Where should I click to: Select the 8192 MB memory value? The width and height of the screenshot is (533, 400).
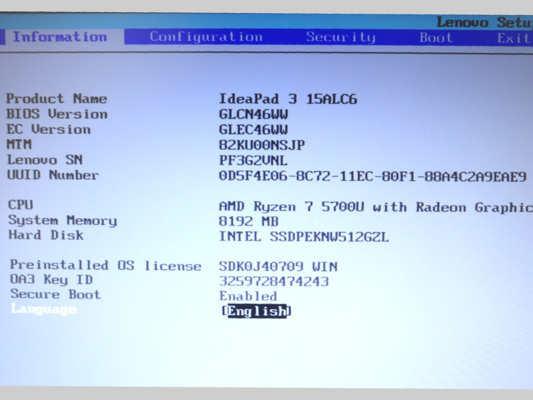pyautogui.click(x=248, y=221)
